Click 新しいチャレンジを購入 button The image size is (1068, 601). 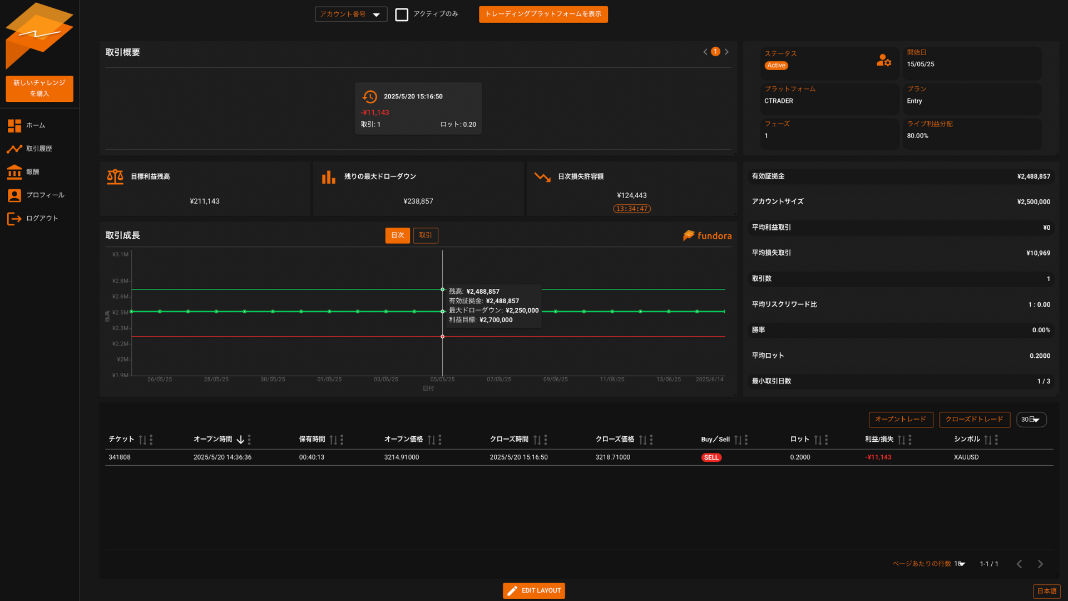click(x=39, y=88)
